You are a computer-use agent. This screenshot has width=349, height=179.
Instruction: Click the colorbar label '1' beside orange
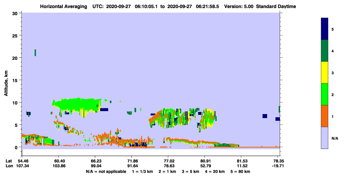pos(333,116)
